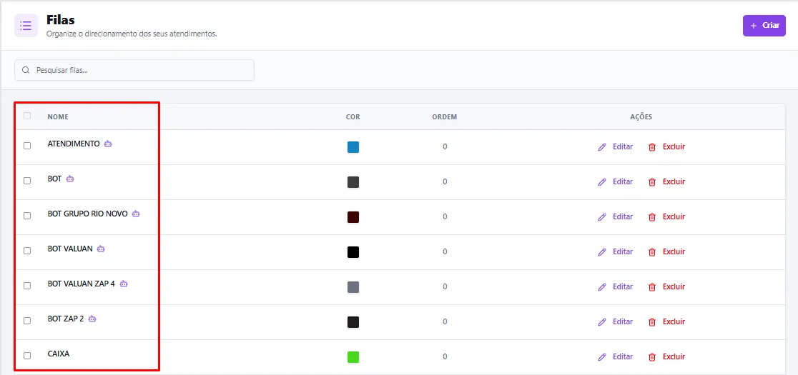798x375 pixels.
Task: Tick the BOT VALUAN ZAP 4 checkbox
Action: click(x=27, y=286)
